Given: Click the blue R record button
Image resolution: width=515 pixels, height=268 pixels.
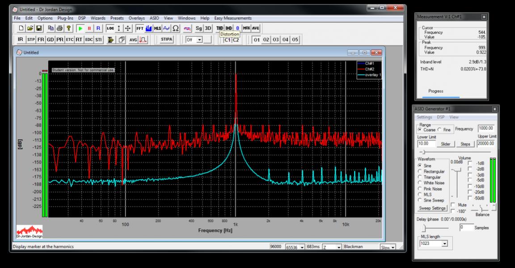Looking at the screenshot, I should pyautogui.click(x=98, y=29).
